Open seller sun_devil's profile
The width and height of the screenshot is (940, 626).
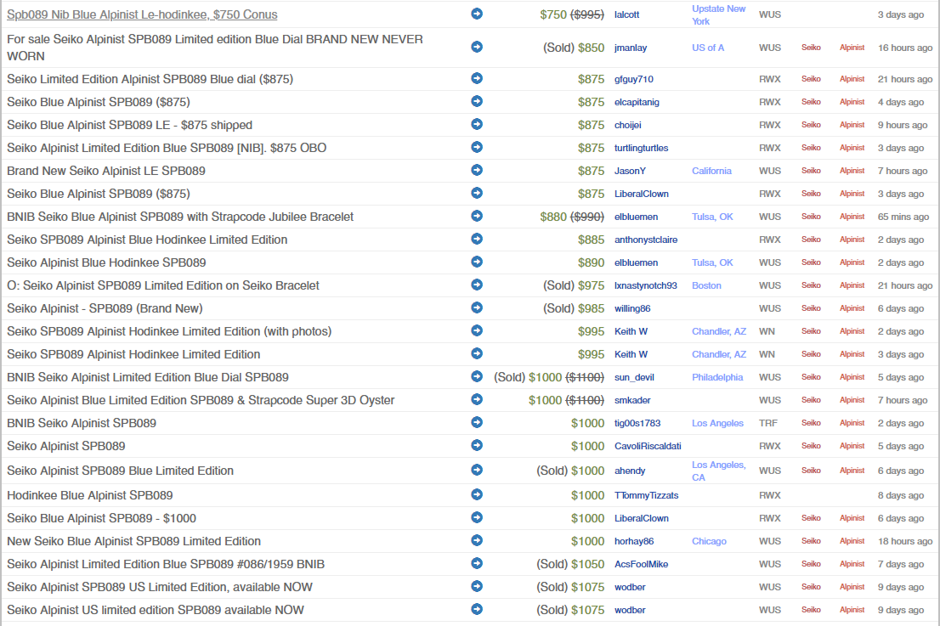coord(634,377)
